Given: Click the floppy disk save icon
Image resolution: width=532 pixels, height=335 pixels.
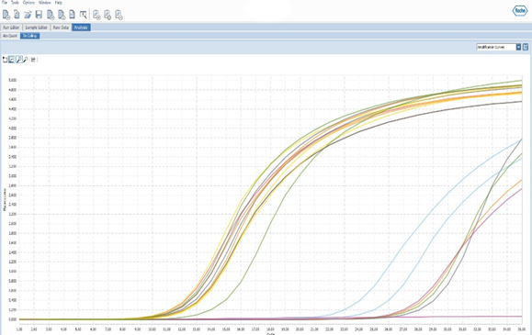Looking at the screenshot, I should point(39,15).
